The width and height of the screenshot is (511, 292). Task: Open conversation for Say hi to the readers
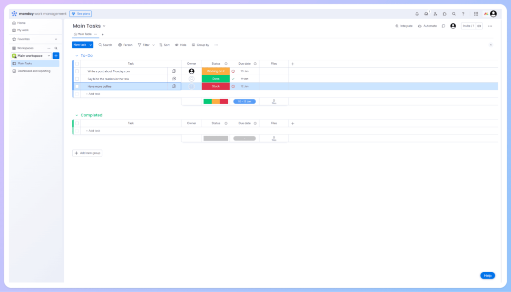tap(174, 79)
